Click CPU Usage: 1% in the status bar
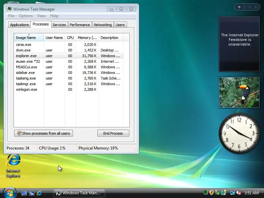264x198 pixels. click(52, 148)
